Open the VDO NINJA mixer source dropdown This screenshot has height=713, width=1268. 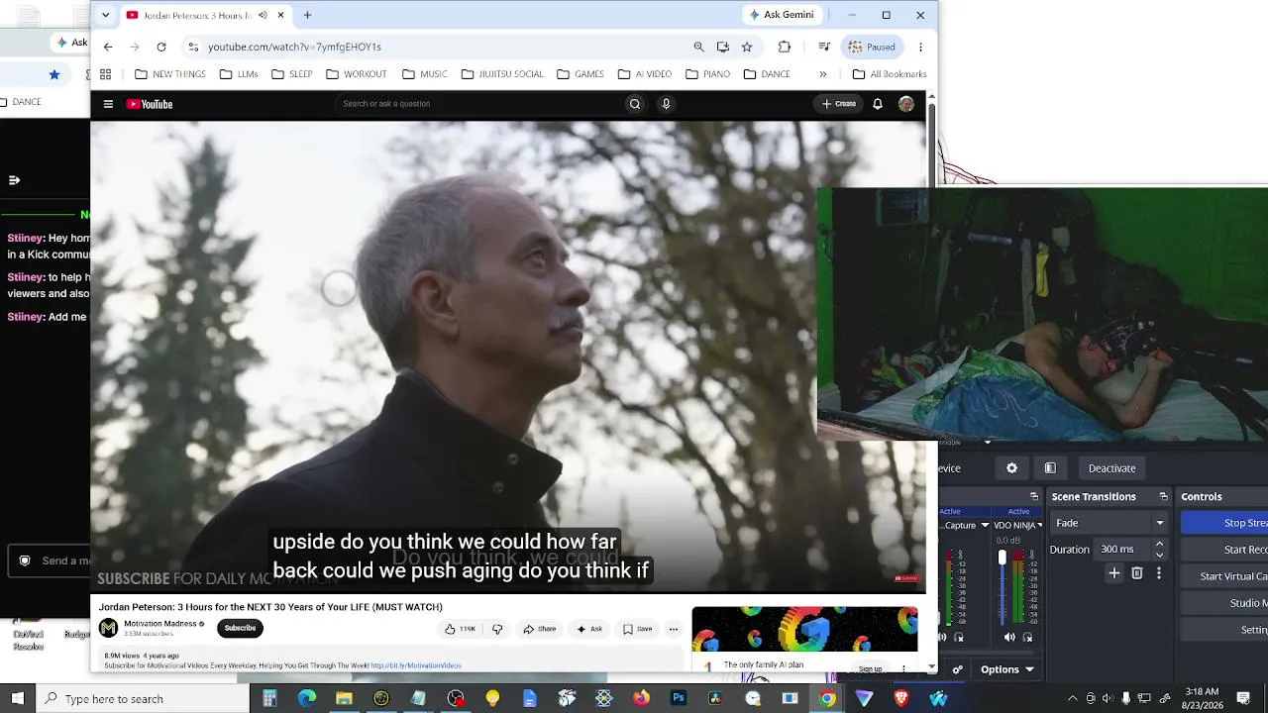coord(1040,525)
